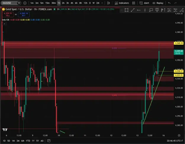This screenshot has width=185, height=144.
Task: Select the Callout annotation tool
Action: [x=151, y=10]
